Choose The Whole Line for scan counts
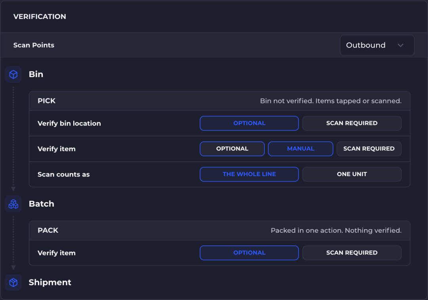428x300 pixels. pyautogui.click(x=249, y=174)
